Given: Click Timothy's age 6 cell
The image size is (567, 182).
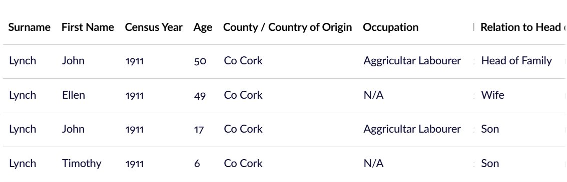Looking at the screenshot, I should coord(197,164).
